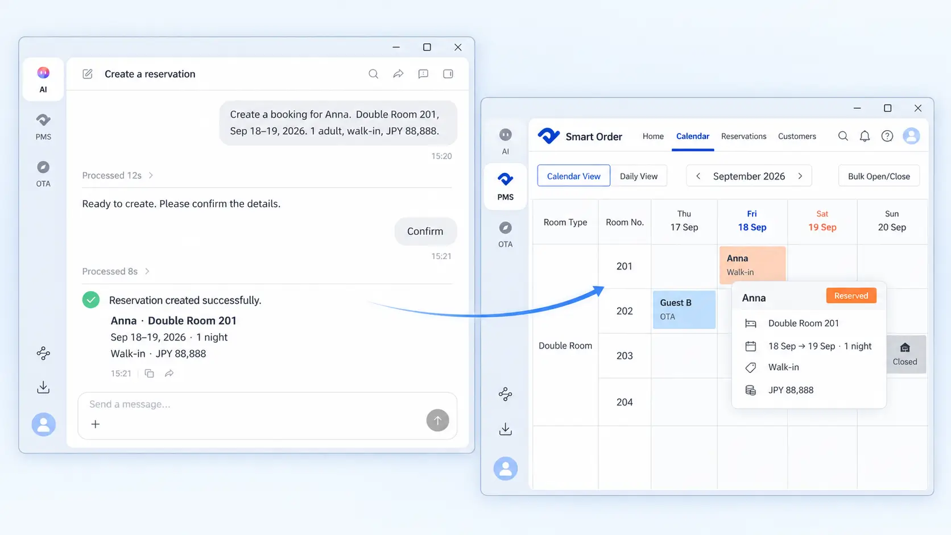The width and height of the screenshot is (951, 535).
Task: Search in Smart Order header
Action: pyautogui.click(x=843, y=136)
